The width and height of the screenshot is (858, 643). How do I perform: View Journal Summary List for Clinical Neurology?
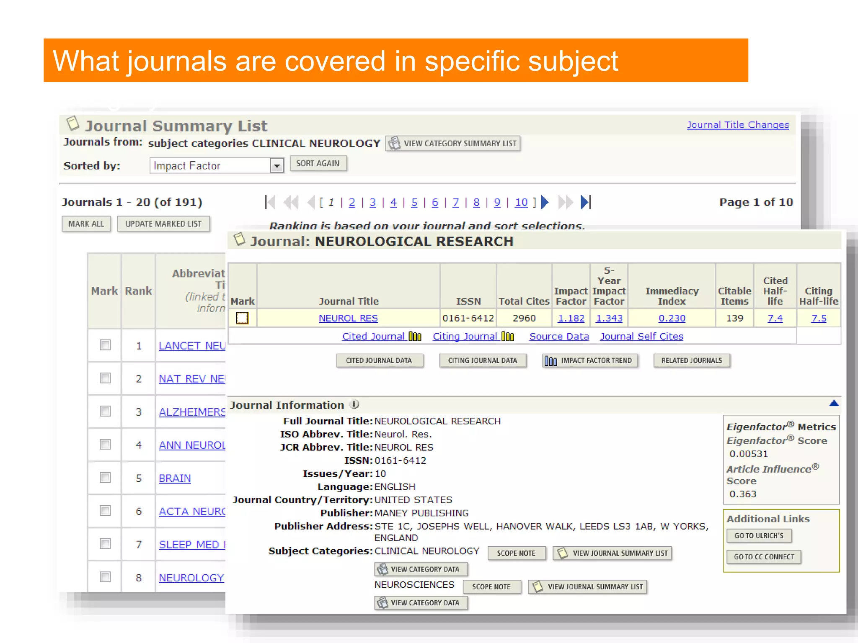[612, 553]
